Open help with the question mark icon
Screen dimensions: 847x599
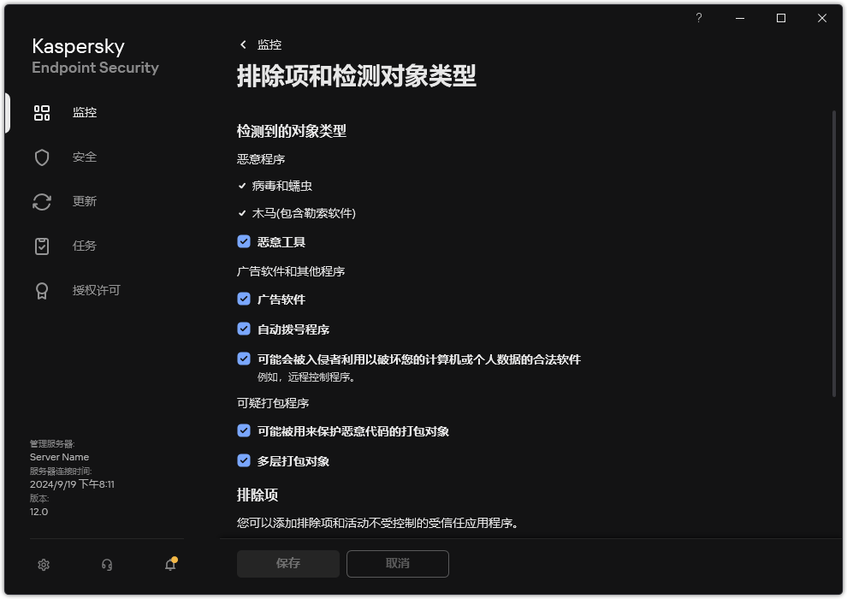[698, 17]
